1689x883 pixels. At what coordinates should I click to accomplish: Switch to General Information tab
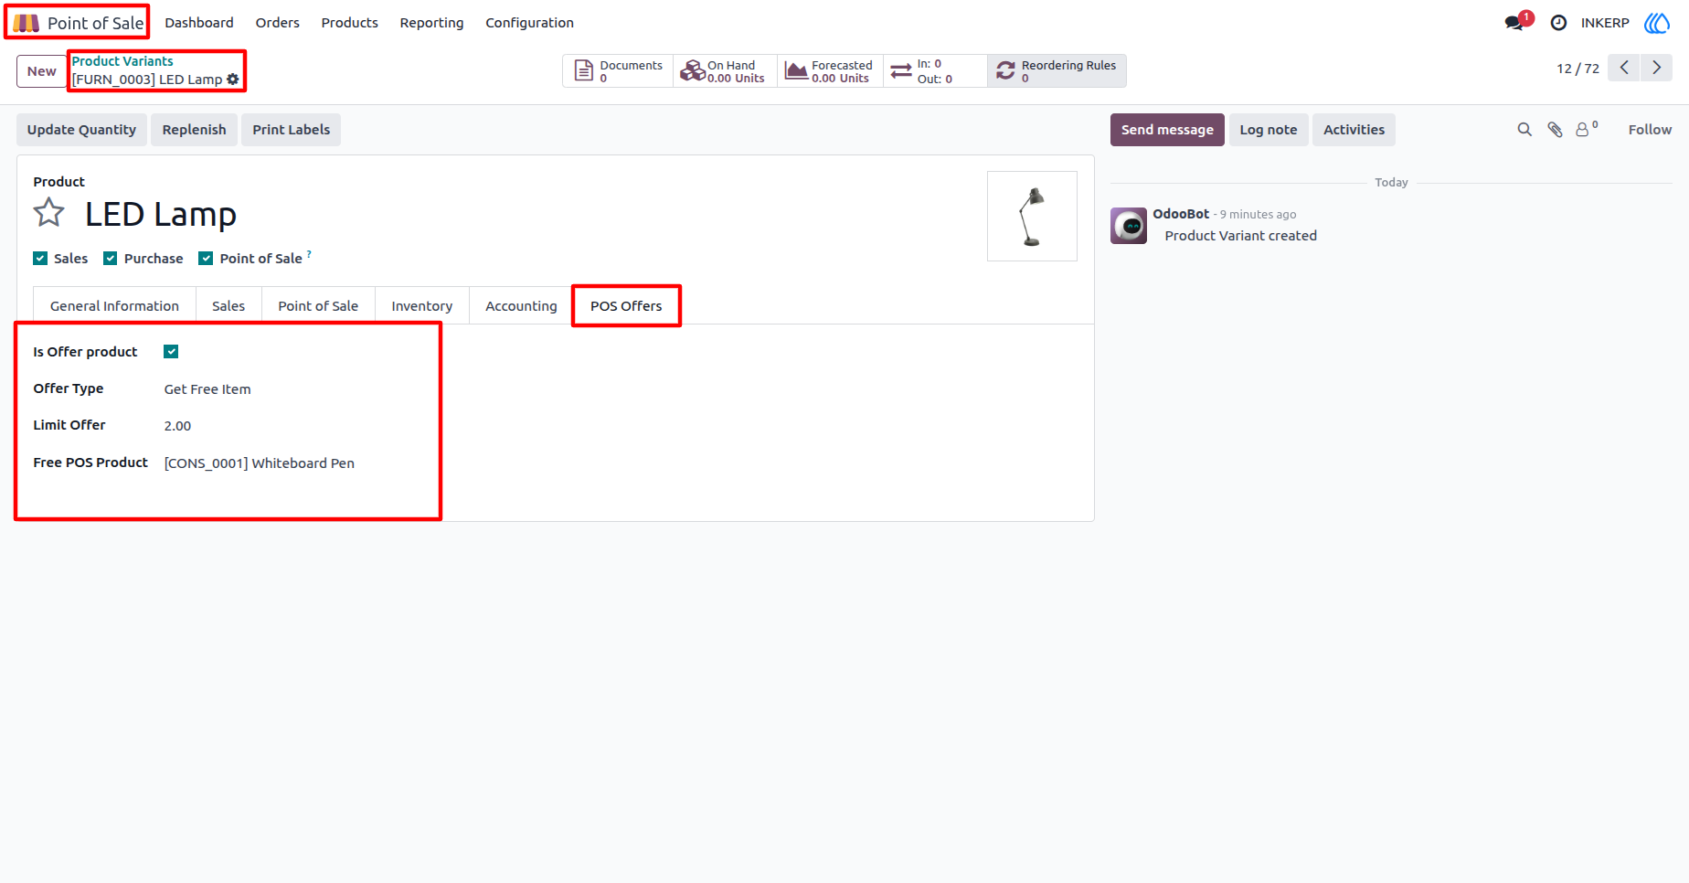click(x=114, y=306)
